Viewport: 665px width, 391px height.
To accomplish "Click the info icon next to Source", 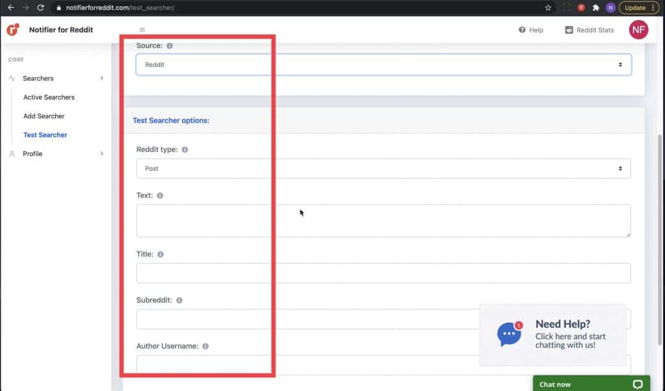I will tap(169, 46).
